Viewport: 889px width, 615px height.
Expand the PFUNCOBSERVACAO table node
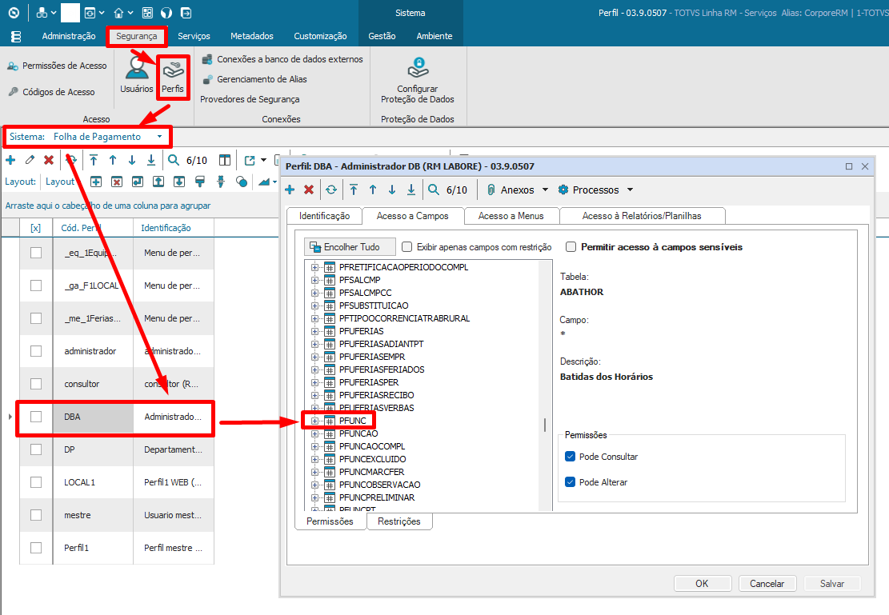pos(314,485)
